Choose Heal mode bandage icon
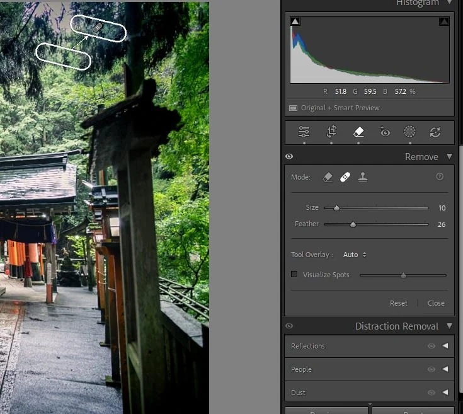Viewport: 463px width, 414px height. [x=345, y=177]
